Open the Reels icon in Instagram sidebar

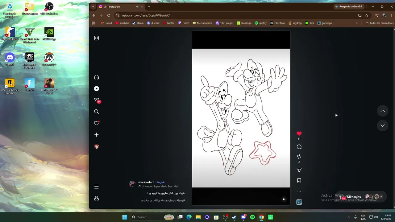click(96, 89)
